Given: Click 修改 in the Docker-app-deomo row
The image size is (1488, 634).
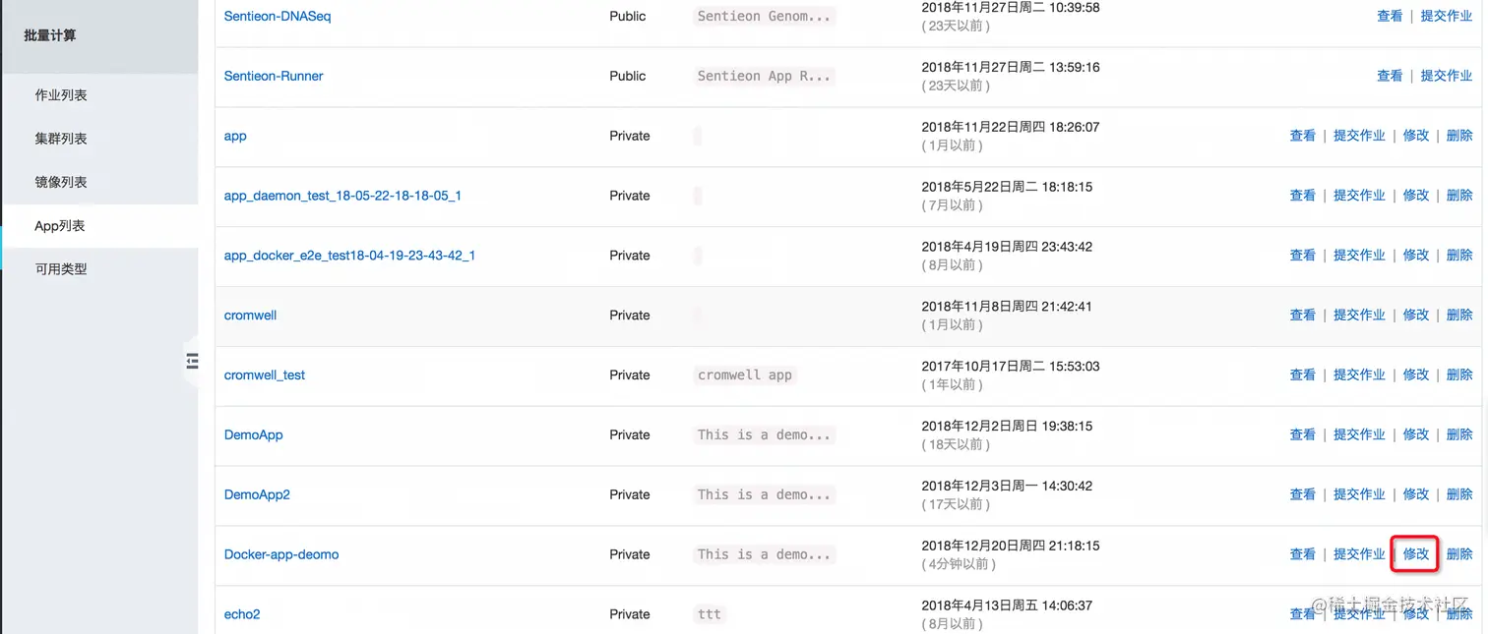Looking at the screenshot, I should [x=1416, y=554].
